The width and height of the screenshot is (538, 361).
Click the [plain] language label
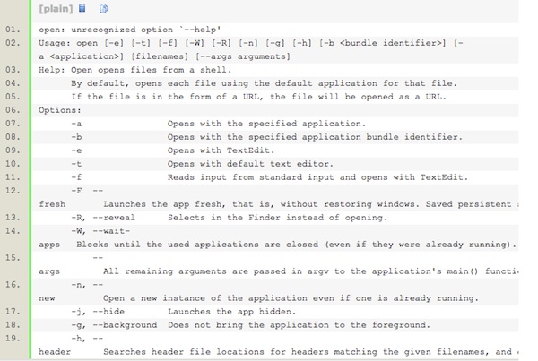click(56, 9)
